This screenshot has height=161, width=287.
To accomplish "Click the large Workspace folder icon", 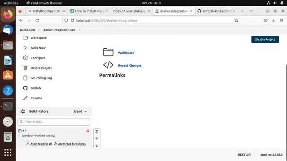I will pyautogui.click(x=108, y=52).
